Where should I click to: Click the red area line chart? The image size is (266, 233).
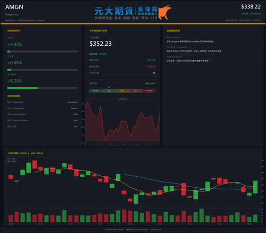point(122,121)
